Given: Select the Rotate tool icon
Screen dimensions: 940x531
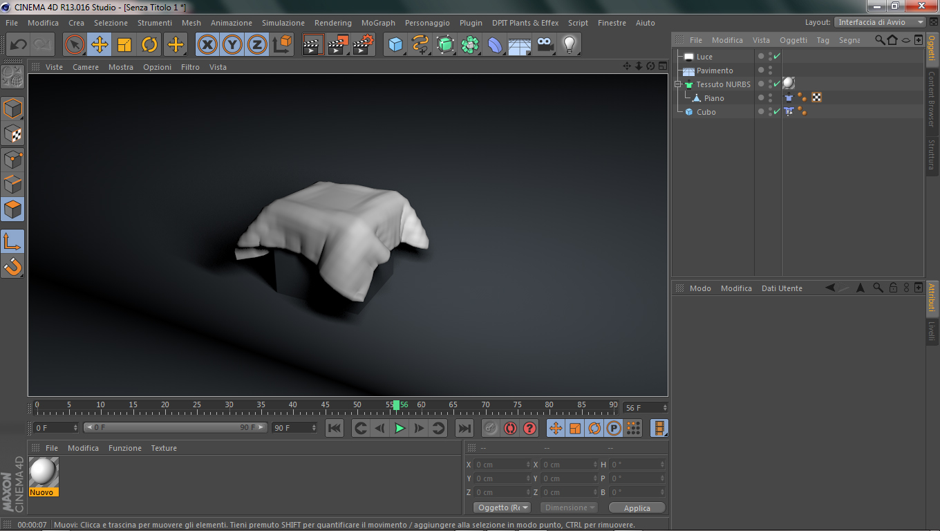Looking at the screenshot, I should 149,45.
